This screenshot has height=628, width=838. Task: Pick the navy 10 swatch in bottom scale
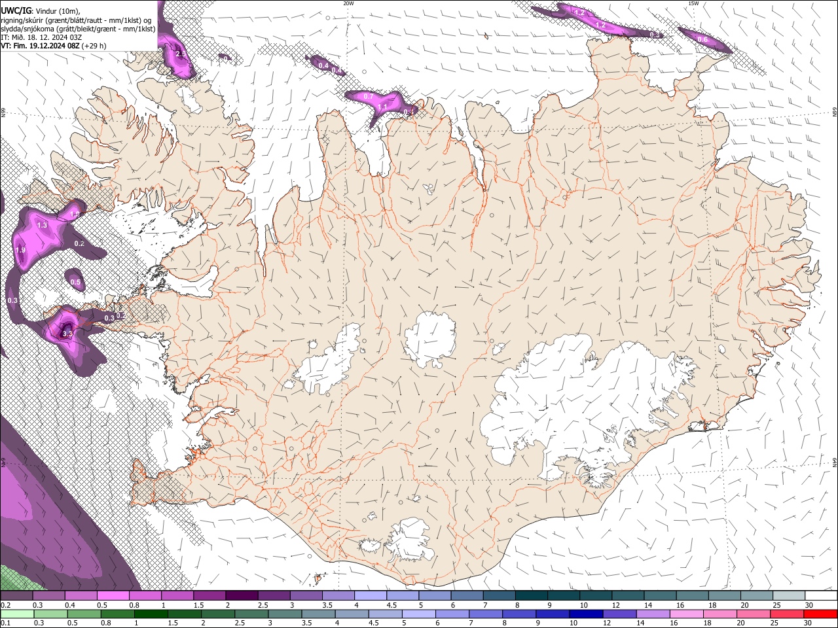point(586,614)
